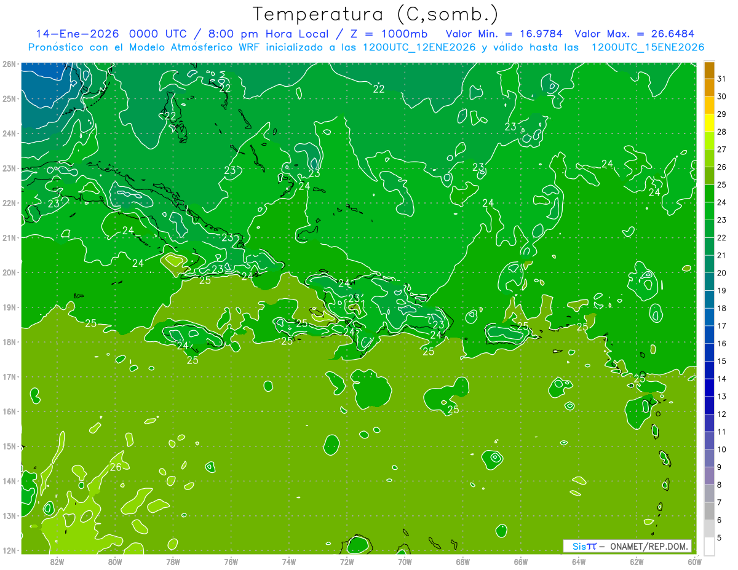Pick the yellow band between 28 and 29
Viewport: 738px width, 570px height.
[709, 123]
